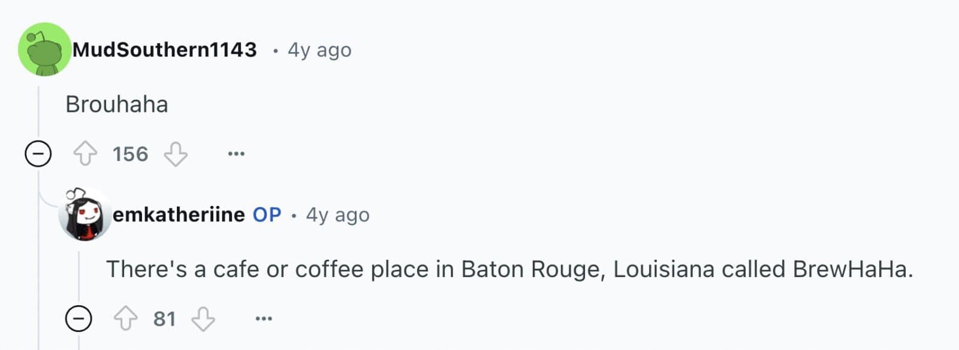Click the timestamp on MudSouthern1143's comment

pos(319,50)
